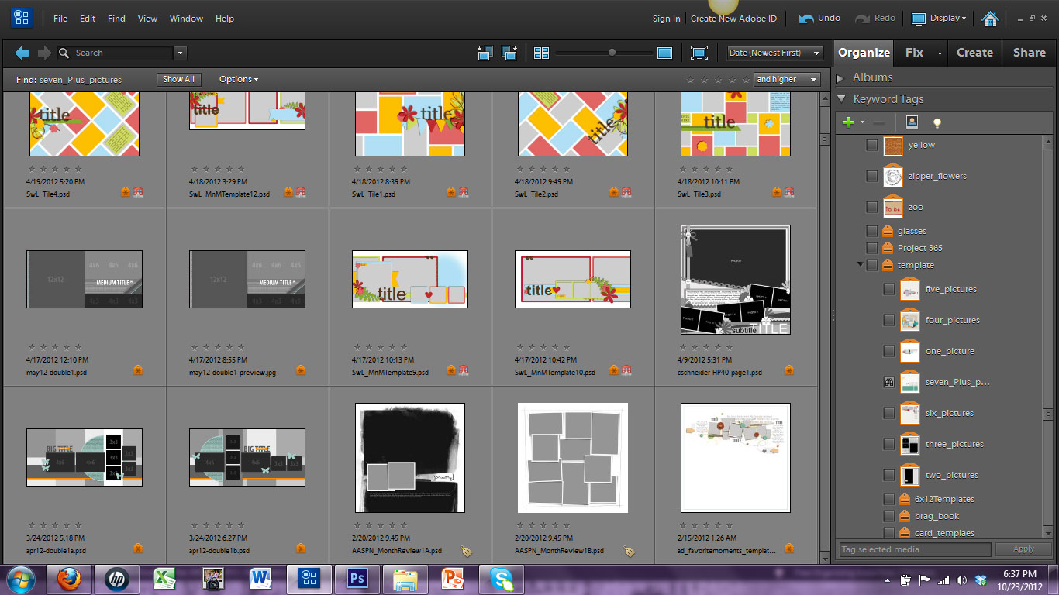Switch to the Create tab
Image resolution: width=1059 pixels, height=595 pixels.
[x=974, y=53]
